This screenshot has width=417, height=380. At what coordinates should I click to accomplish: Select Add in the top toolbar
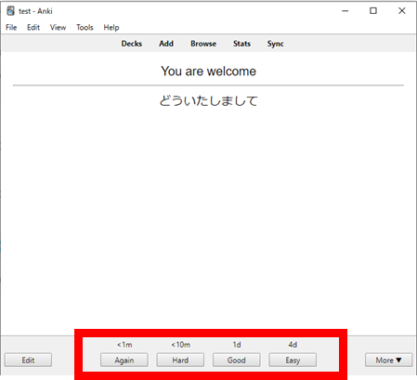[166, 44]
